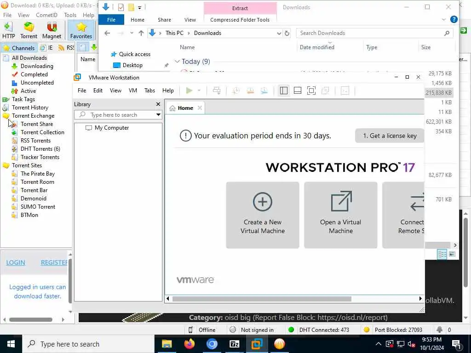Click the take snapshot icon in VMware toolbar
The width and height of the screenshot is (471, 353).
pyautogui.click(x=236, y=91)
